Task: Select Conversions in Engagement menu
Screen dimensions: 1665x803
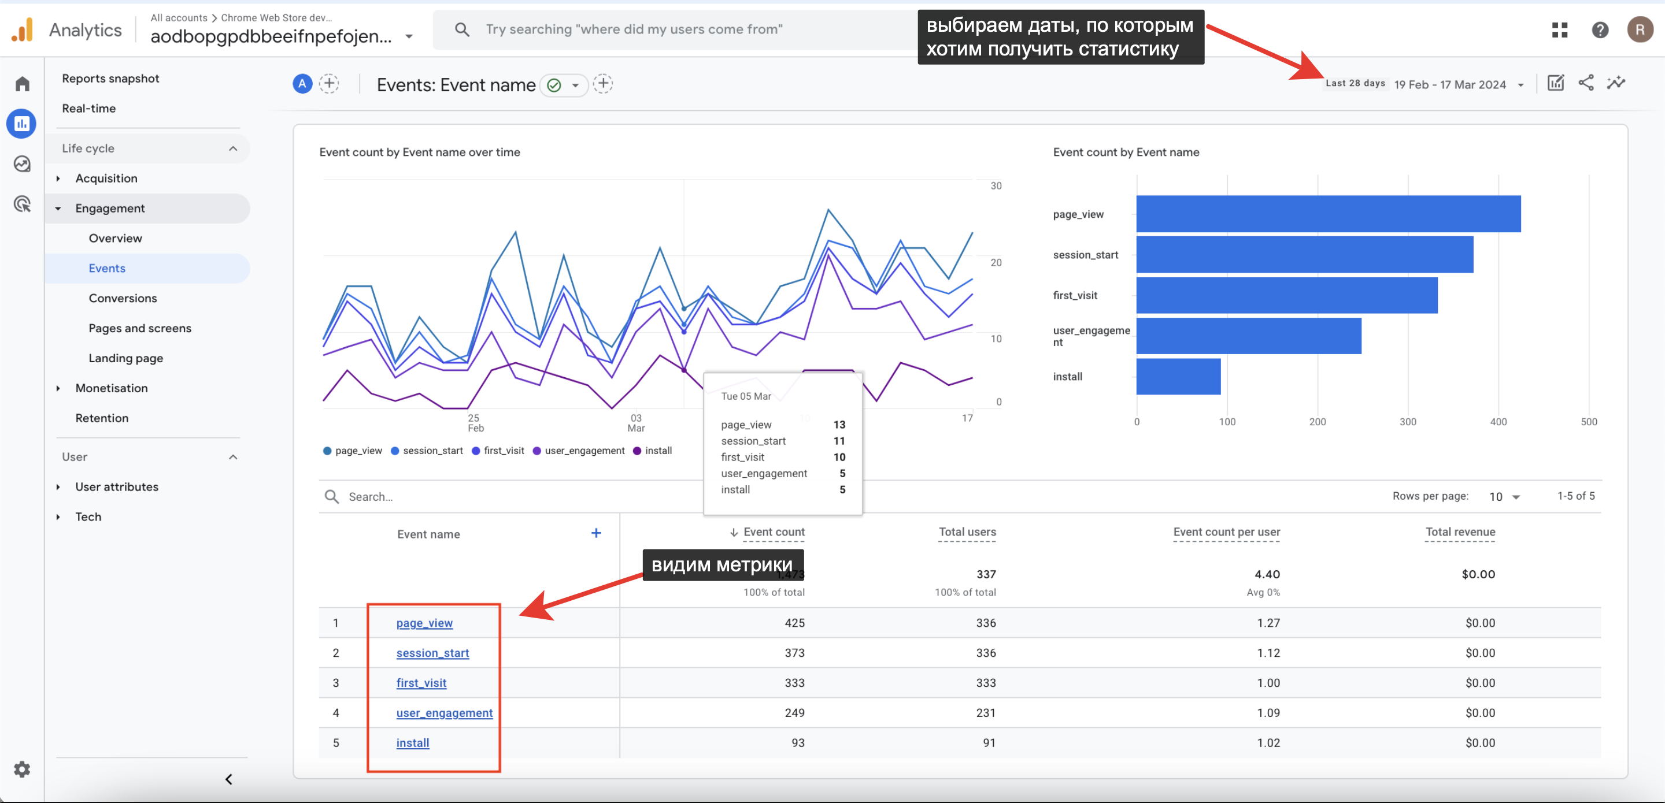Action: [123, 299]
